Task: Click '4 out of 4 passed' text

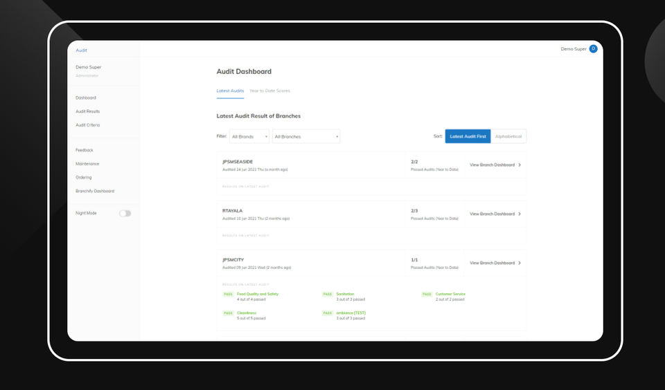Action: point(251,299)
